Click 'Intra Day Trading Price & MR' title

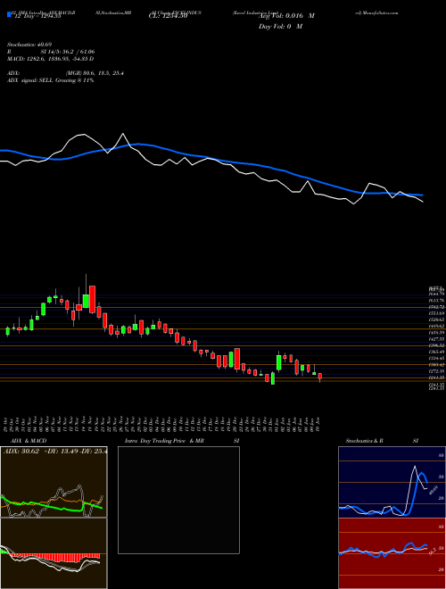tap(164, 441)
